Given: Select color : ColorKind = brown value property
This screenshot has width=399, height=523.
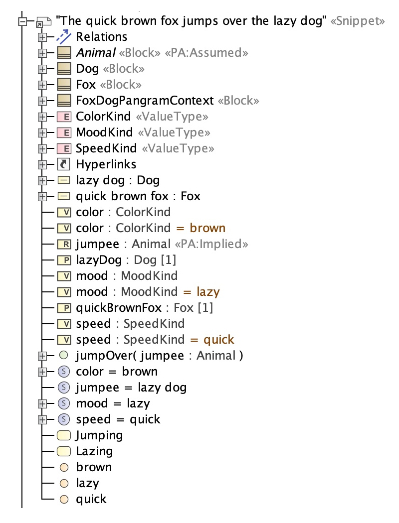Looking at the screenshot, I should 150,228.
